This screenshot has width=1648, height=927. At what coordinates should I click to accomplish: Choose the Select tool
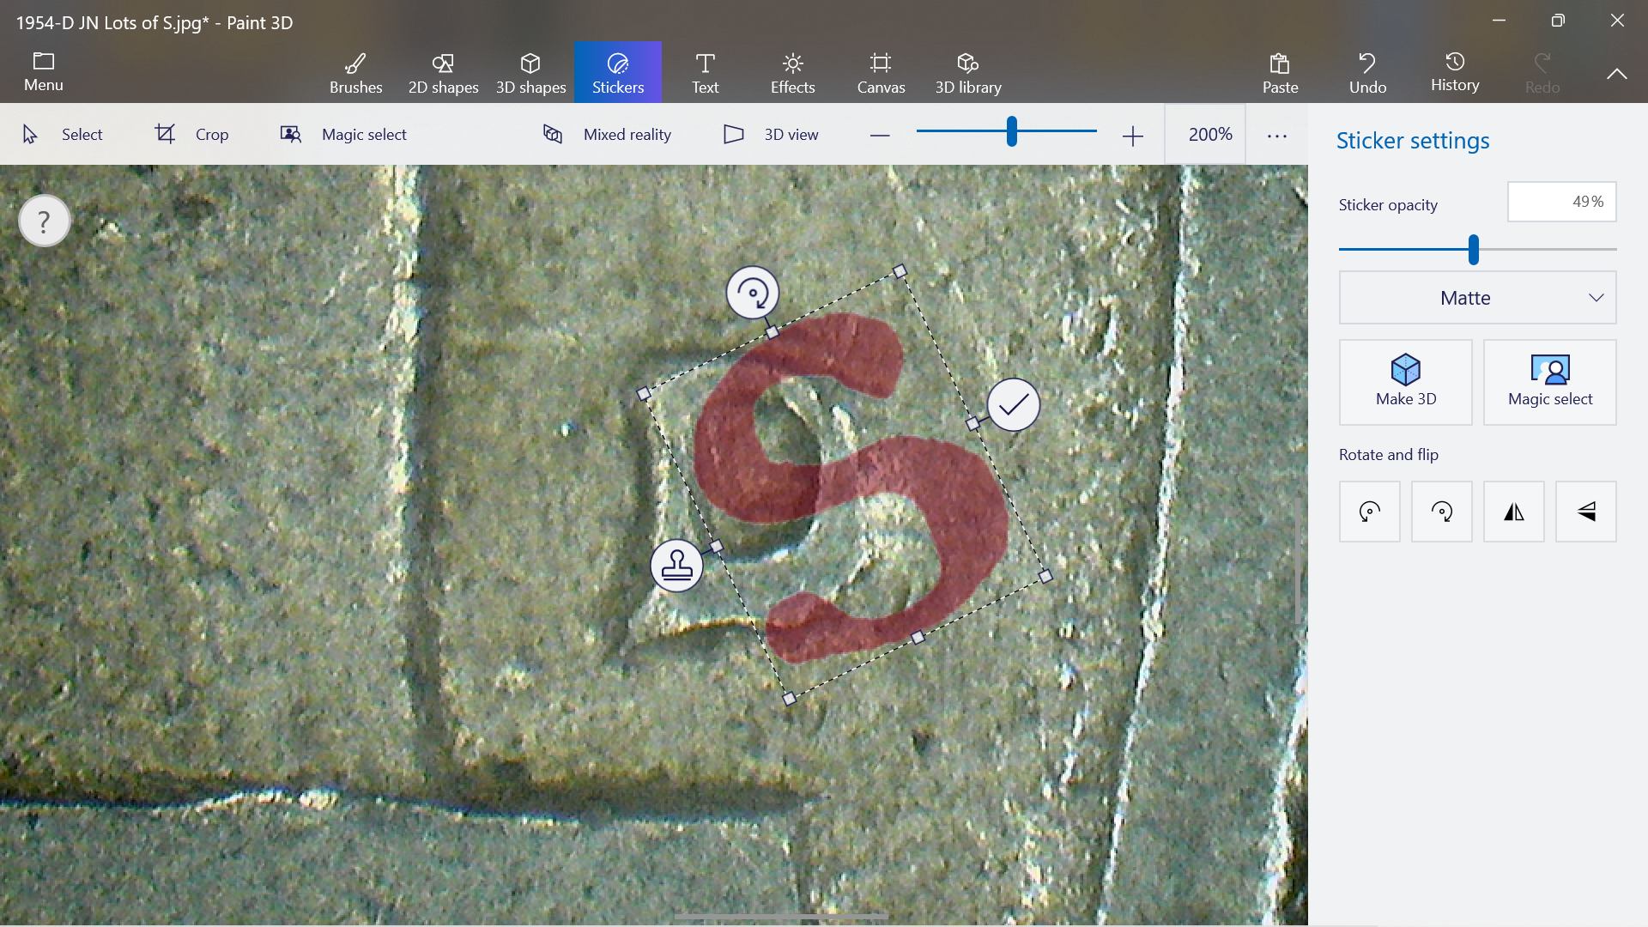click(x=62, y=134)
